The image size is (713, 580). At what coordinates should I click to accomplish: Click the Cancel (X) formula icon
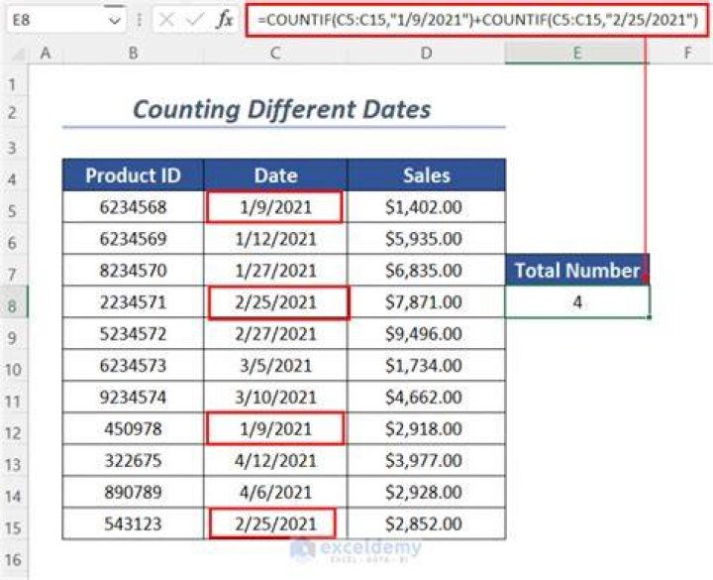tap(167, 20)
